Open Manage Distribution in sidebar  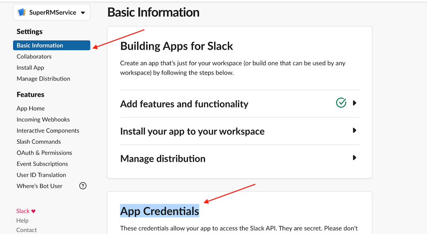coord(43,79)
